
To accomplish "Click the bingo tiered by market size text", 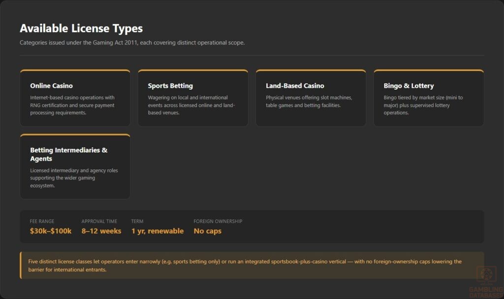I will click(x=423, y=105).
